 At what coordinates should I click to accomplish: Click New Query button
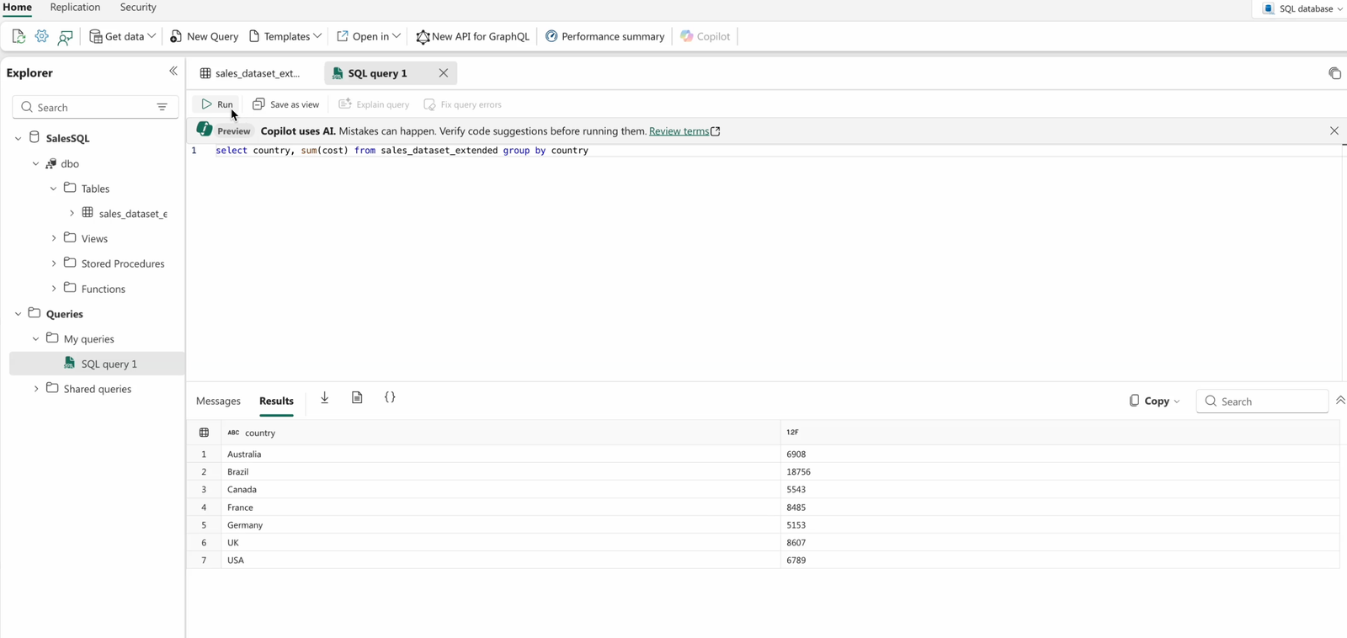[205, 36]
